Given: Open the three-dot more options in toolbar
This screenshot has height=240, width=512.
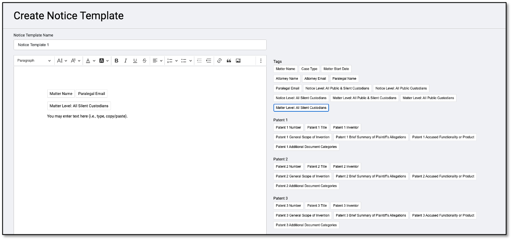Looking at the screenshot, I should (261, 60).
